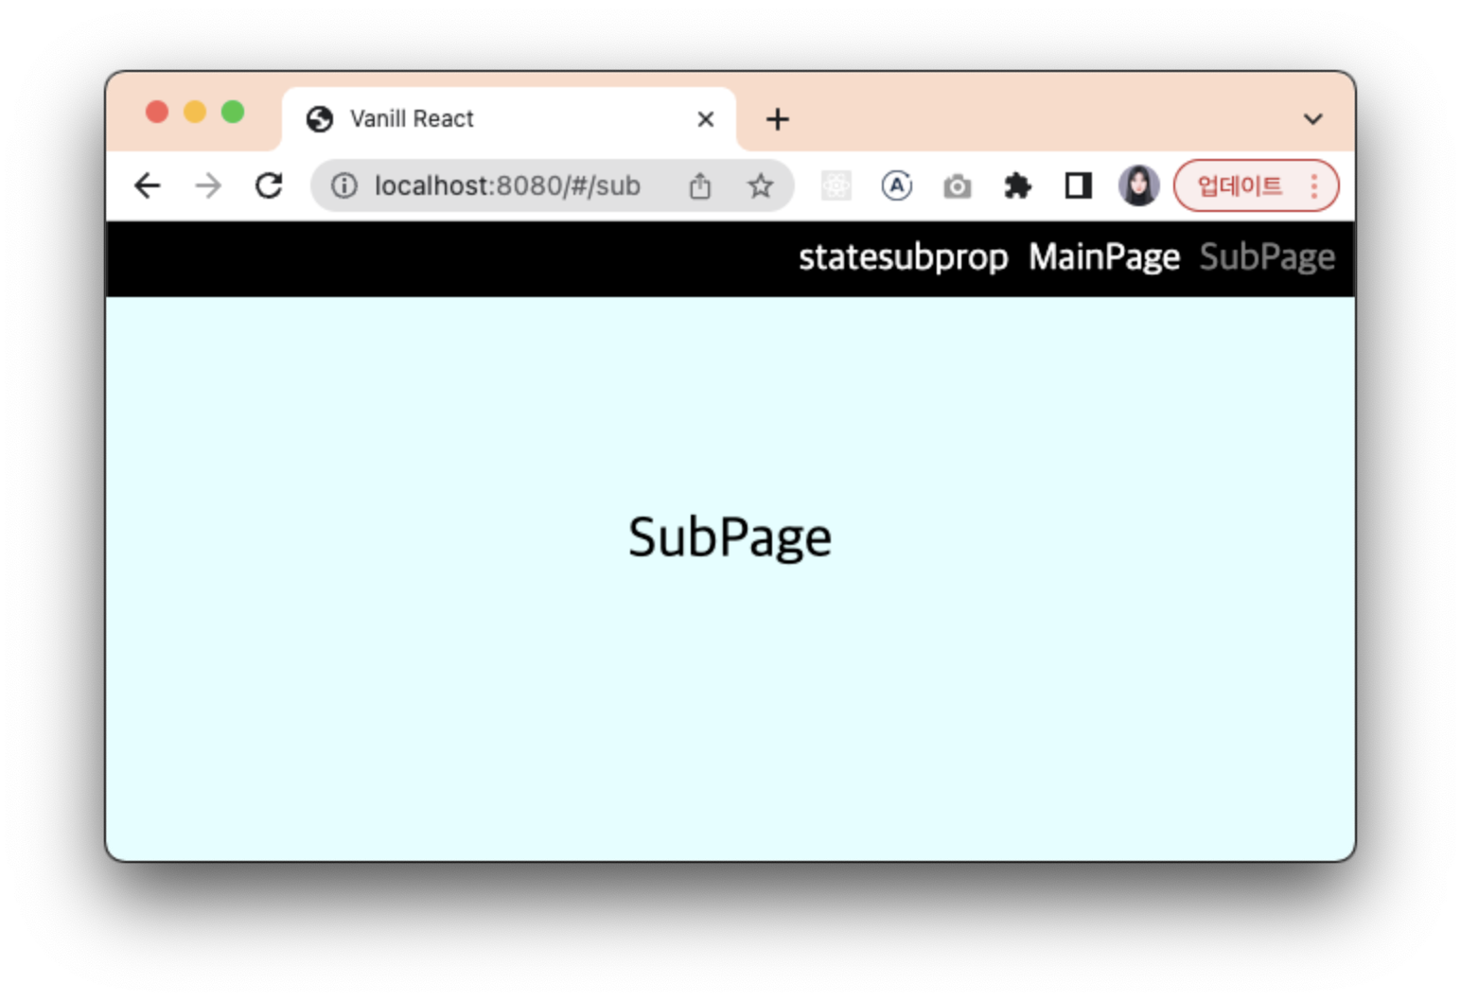Click the share page icon in address bar
The image size is (1461, 1001).
[x=699, y=185]
